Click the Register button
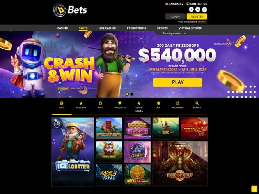259x194 pixels. click(x=197, y=17)
